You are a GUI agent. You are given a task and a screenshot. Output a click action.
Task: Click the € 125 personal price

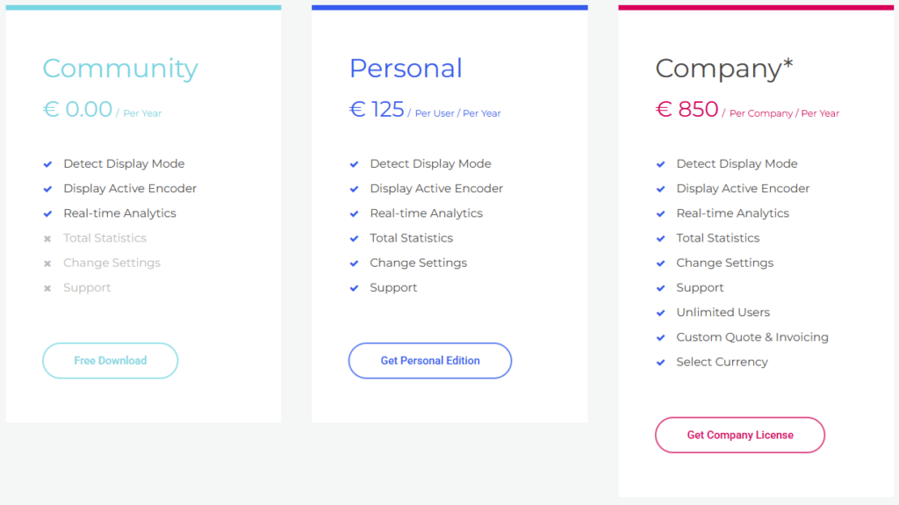point(377,110)
